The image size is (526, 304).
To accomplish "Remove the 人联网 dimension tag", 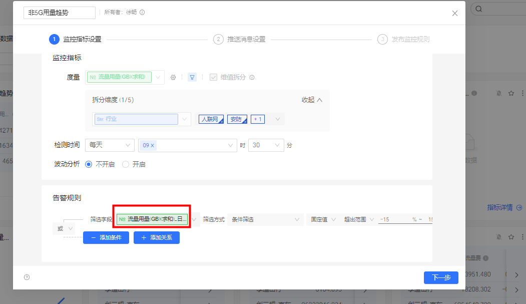I will coord(221,122).
